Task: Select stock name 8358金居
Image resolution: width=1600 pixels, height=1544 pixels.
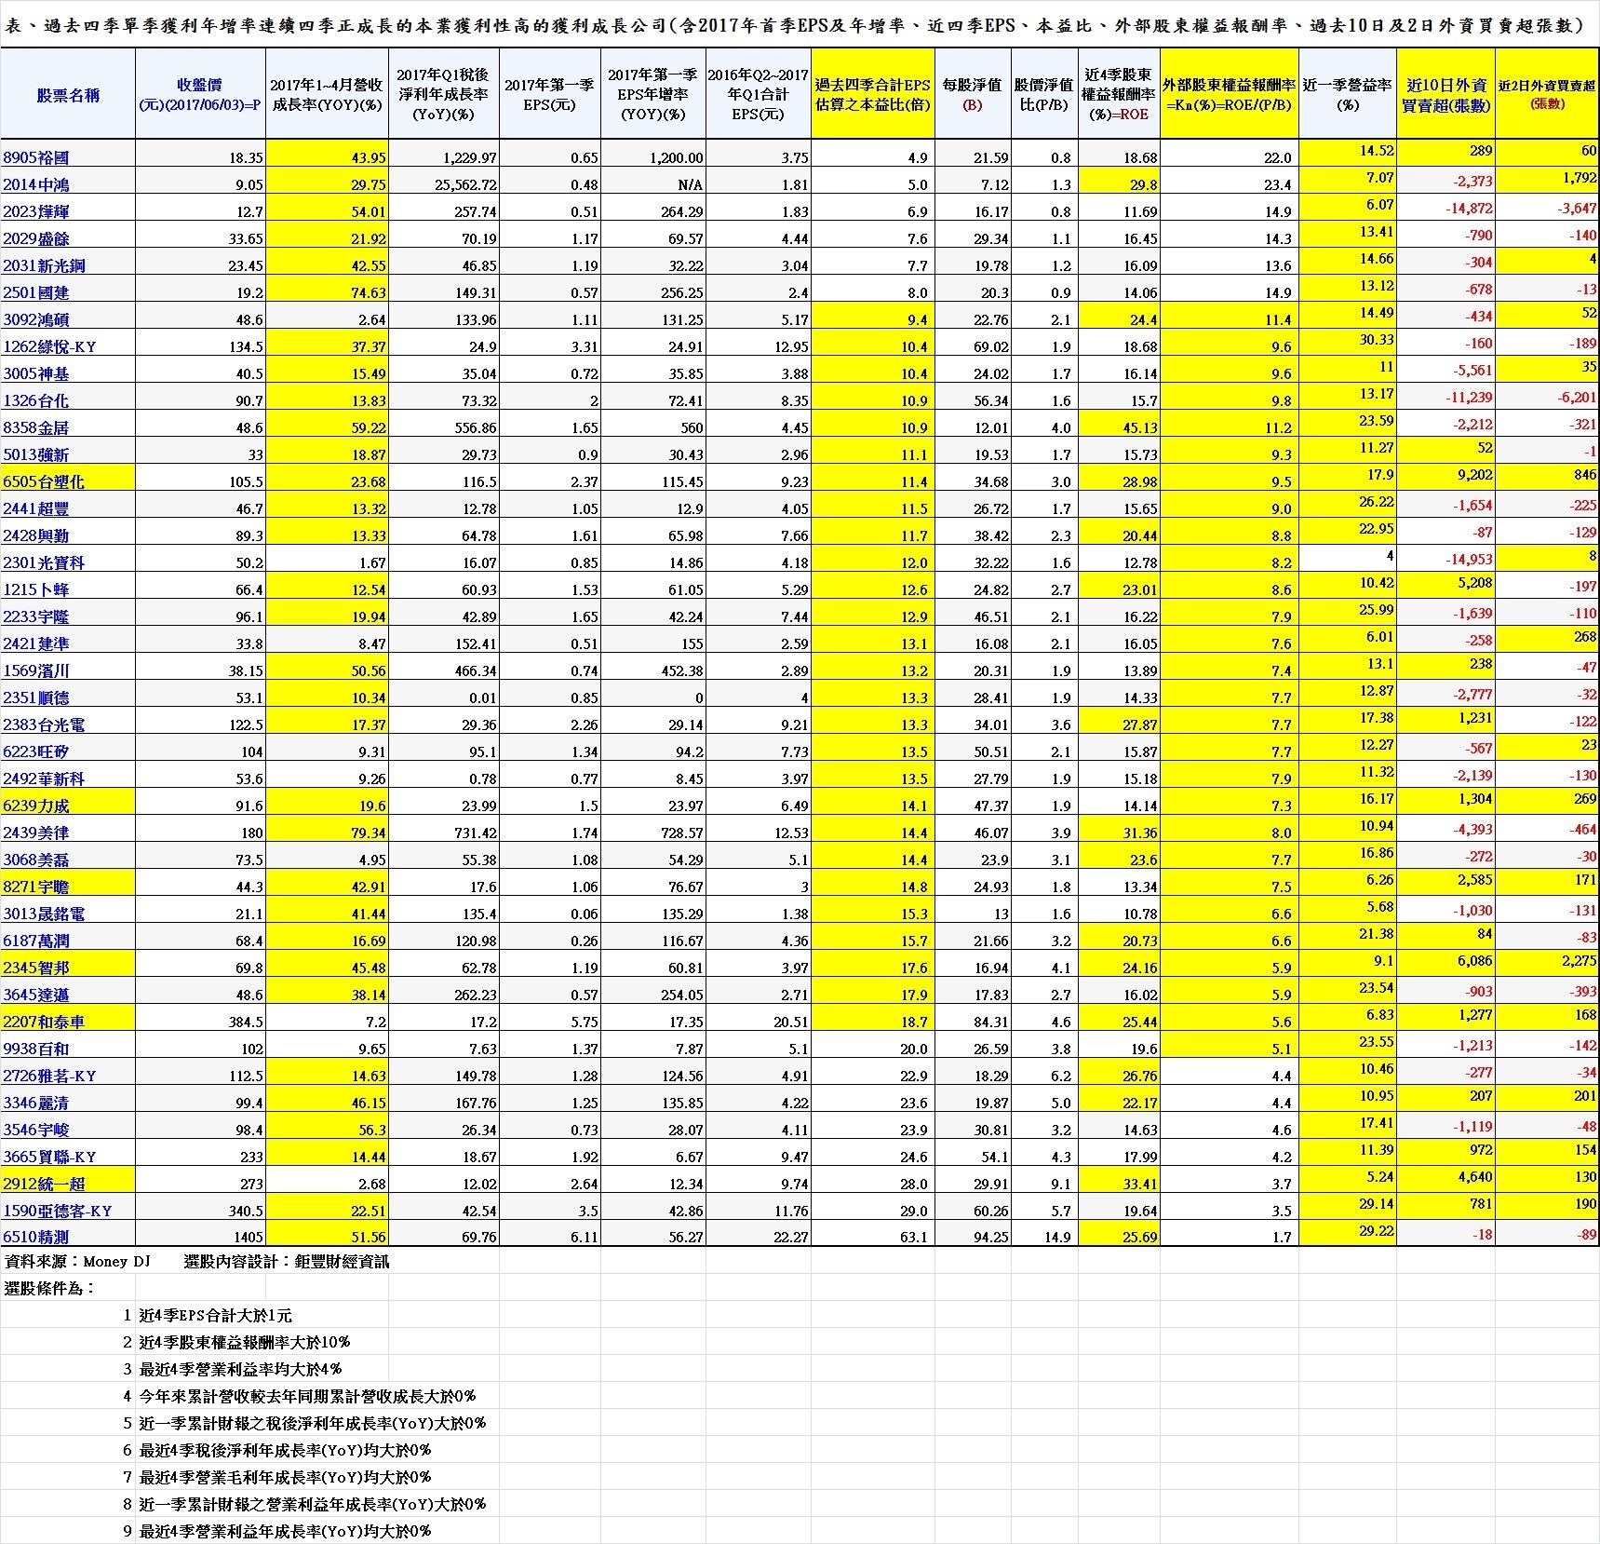Action: coord(35,427)
